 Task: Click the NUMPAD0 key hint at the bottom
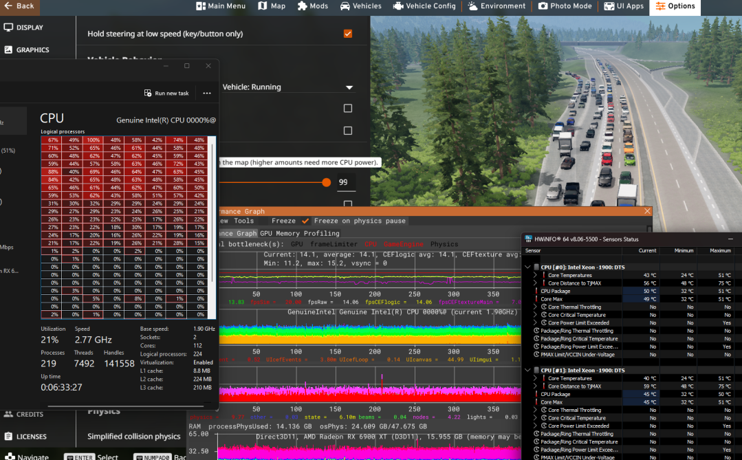click(152, 457)
